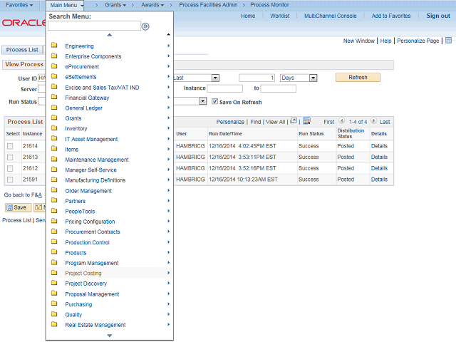Open the Days unit dropdown
The image size is (456, 342).
pyautogui.click(x=313, y=78)
